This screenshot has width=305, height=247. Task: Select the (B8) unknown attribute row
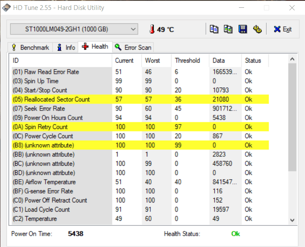pos(140,145)
